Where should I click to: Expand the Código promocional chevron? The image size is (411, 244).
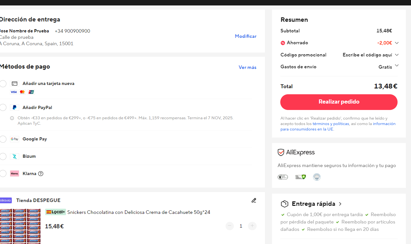[x=397, y=55]
